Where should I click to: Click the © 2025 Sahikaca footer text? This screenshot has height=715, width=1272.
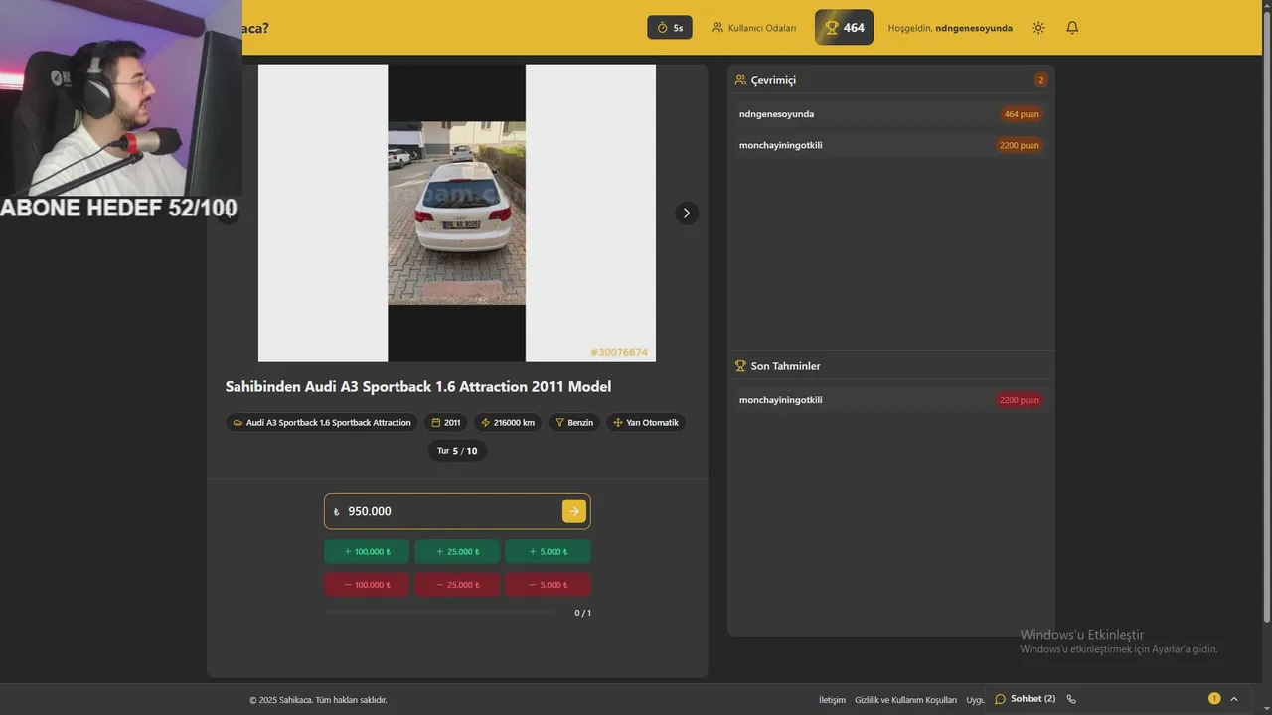(x=318, y=700)
